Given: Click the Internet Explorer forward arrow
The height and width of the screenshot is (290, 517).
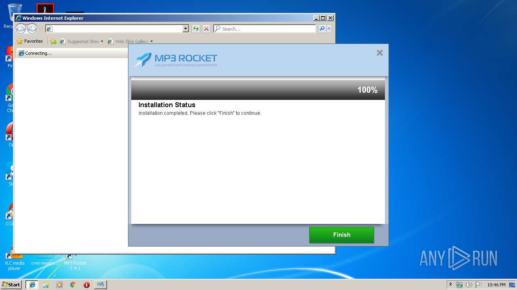Looking at the screenshot, I should (x=32, y=29).
